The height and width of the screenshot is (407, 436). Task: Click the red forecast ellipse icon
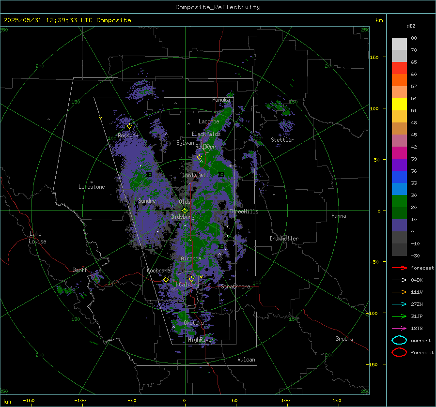click(399, 352)
